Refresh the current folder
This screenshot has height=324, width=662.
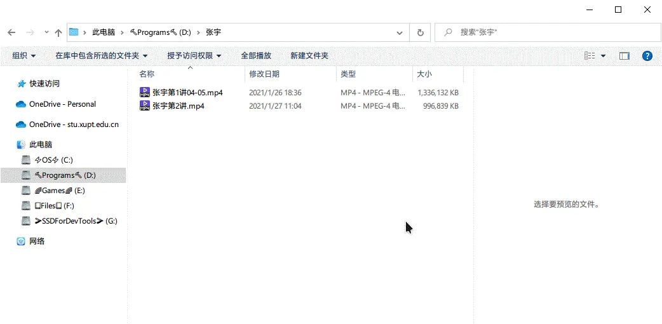coord(420,32)
